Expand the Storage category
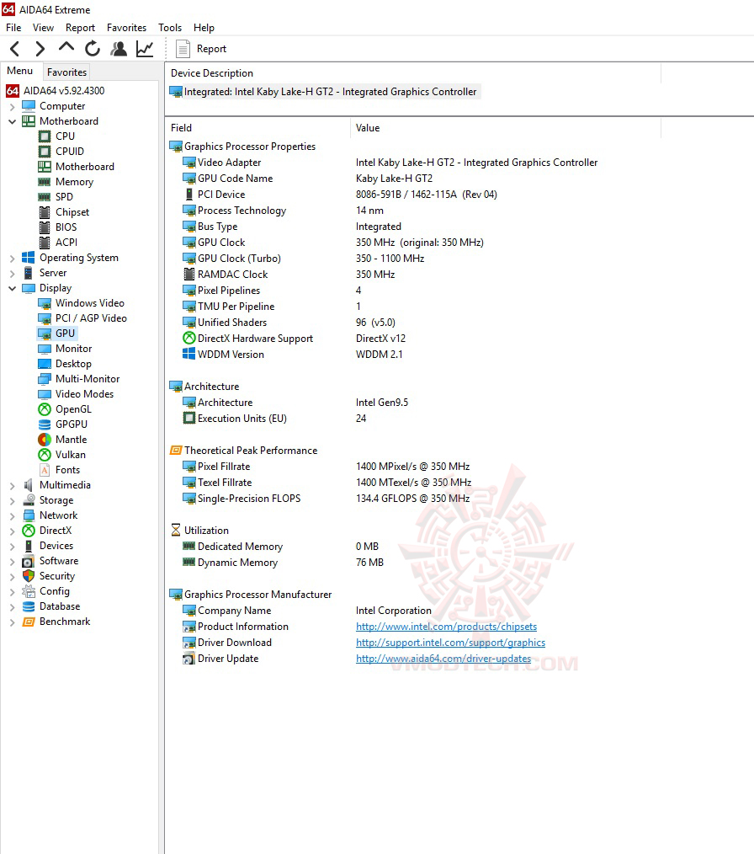Screen dimensions: 754x854 tap(11, 499)
